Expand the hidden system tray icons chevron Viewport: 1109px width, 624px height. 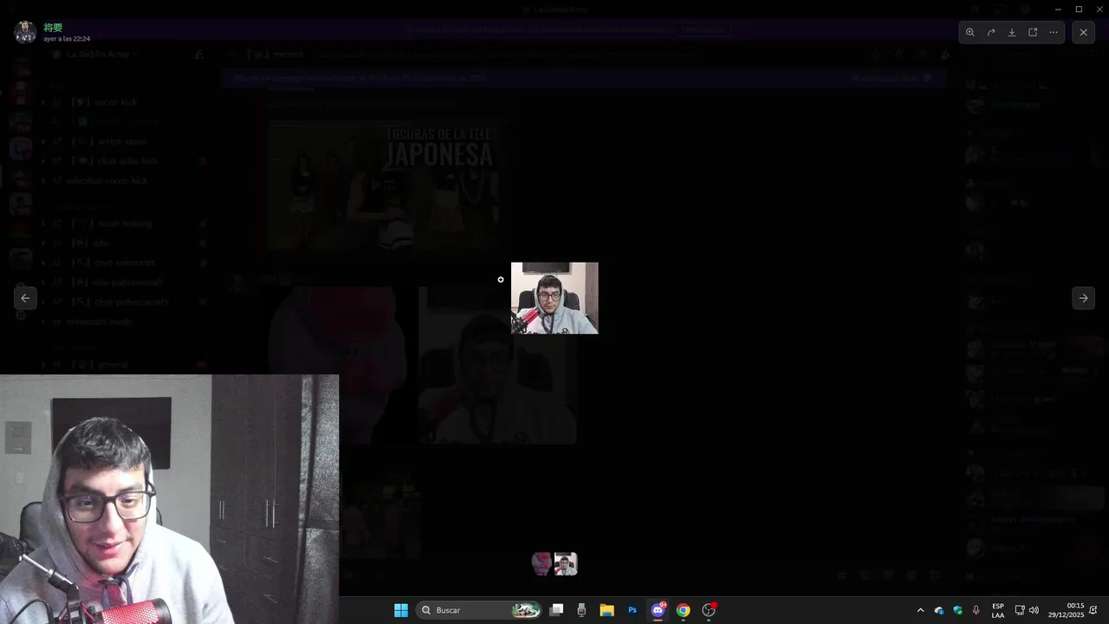(x=920, y=610)
